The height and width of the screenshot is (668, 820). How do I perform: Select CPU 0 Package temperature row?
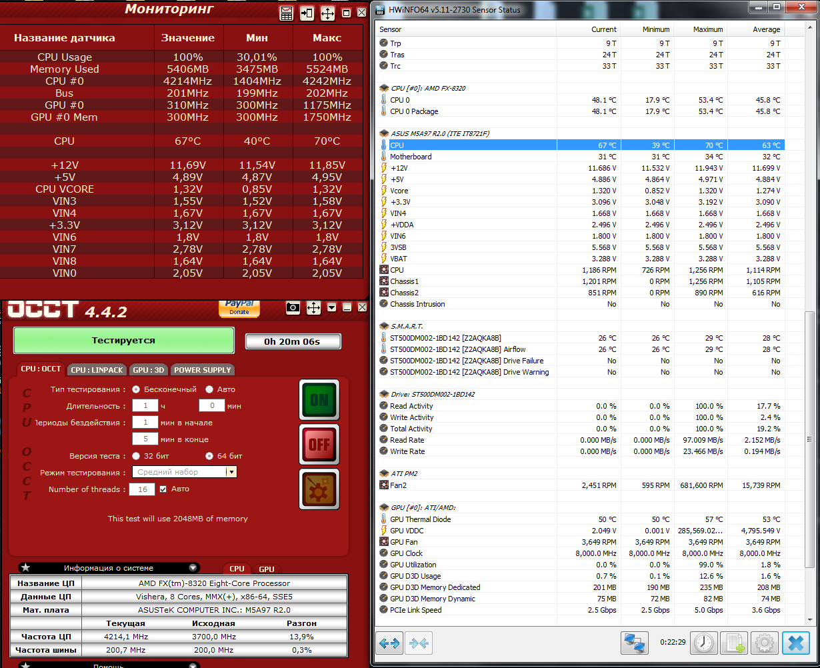click(x=581, y=111)
